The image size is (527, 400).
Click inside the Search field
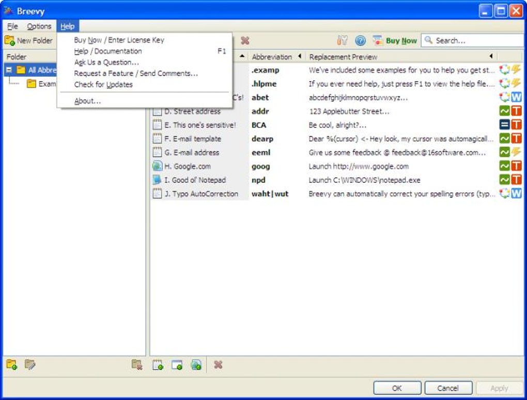(x=474, y=41)
